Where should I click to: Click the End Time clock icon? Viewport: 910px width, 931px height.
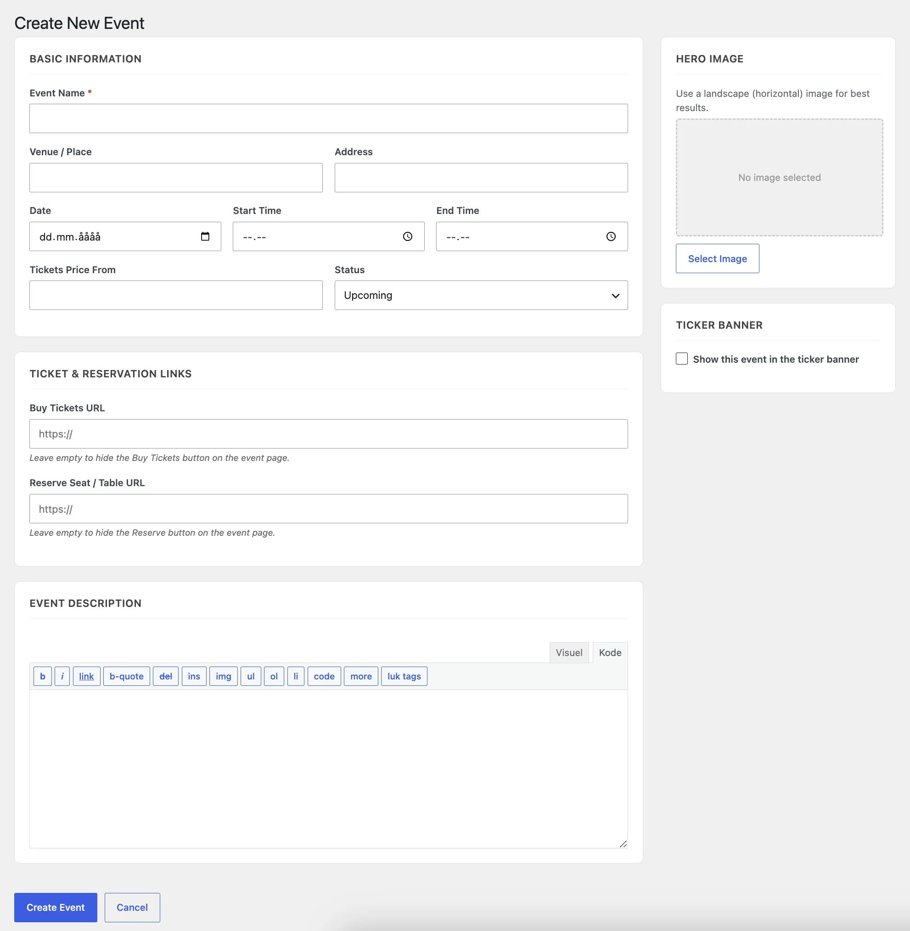tap(611, 236)
